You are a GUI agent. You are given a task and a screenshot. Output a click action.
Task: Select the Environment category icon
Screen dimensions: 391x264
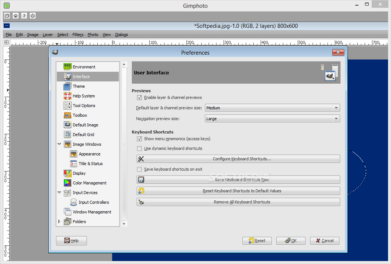click(68, 67)
